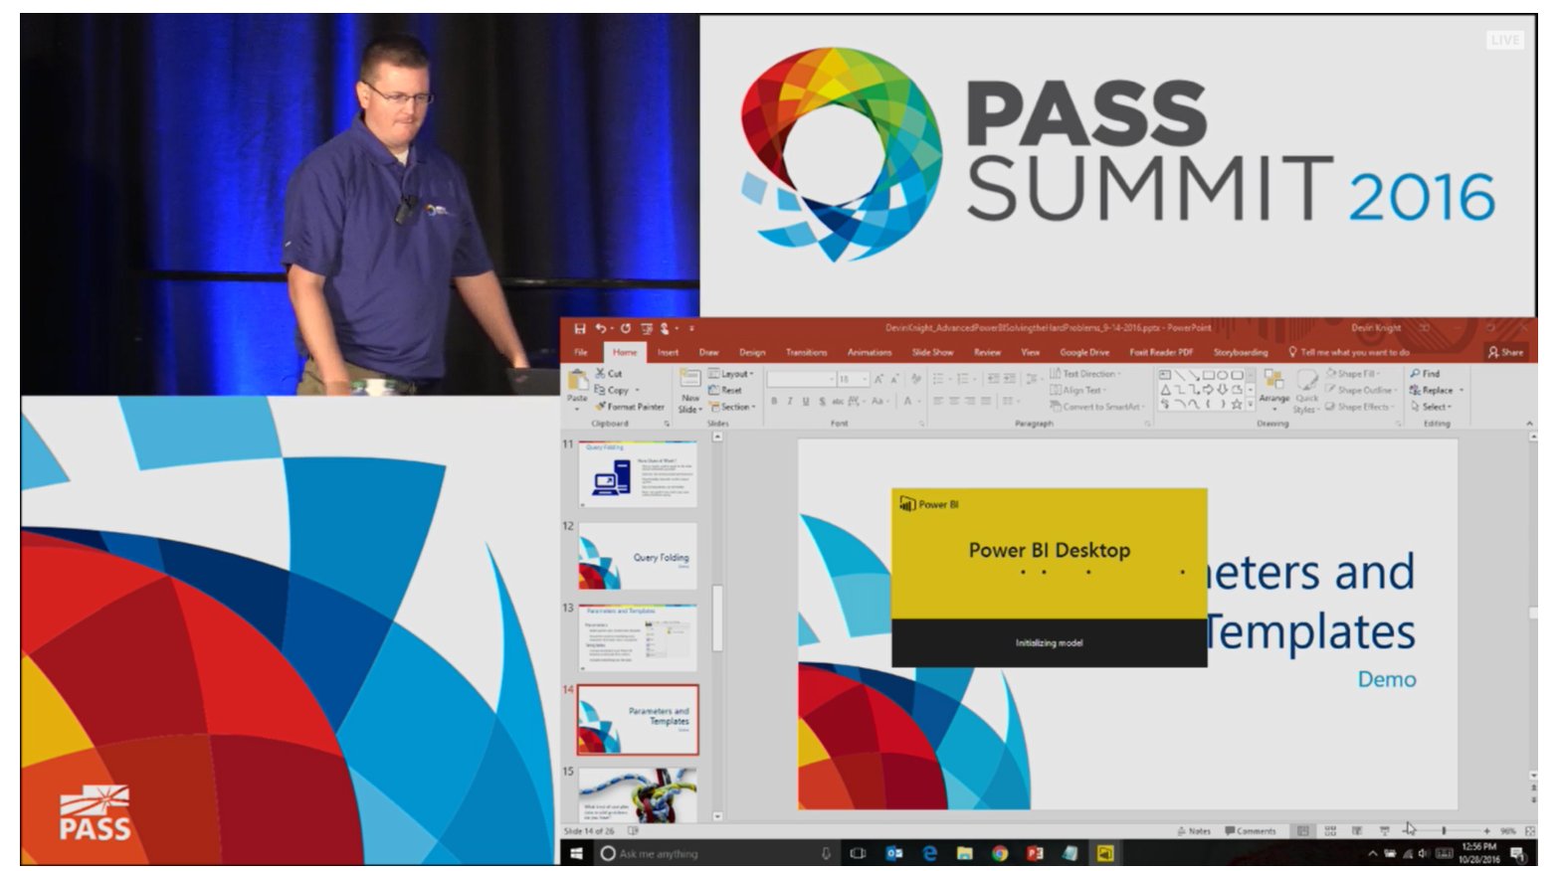The height and width of the screenshot is (871, 1559).
Task: Start slideshow from beginning icon
Action: 647,328
